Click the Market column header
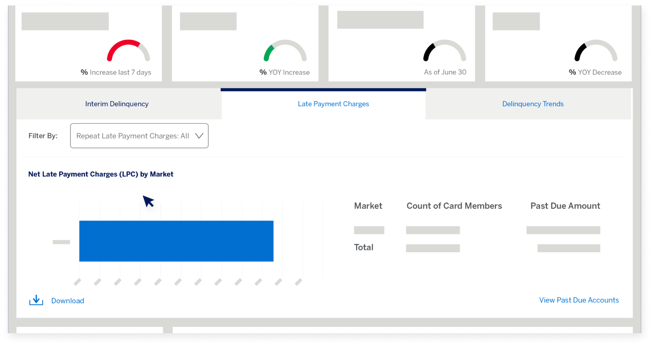The height and width of the screenshot is (346, 652). pos(368,206)
